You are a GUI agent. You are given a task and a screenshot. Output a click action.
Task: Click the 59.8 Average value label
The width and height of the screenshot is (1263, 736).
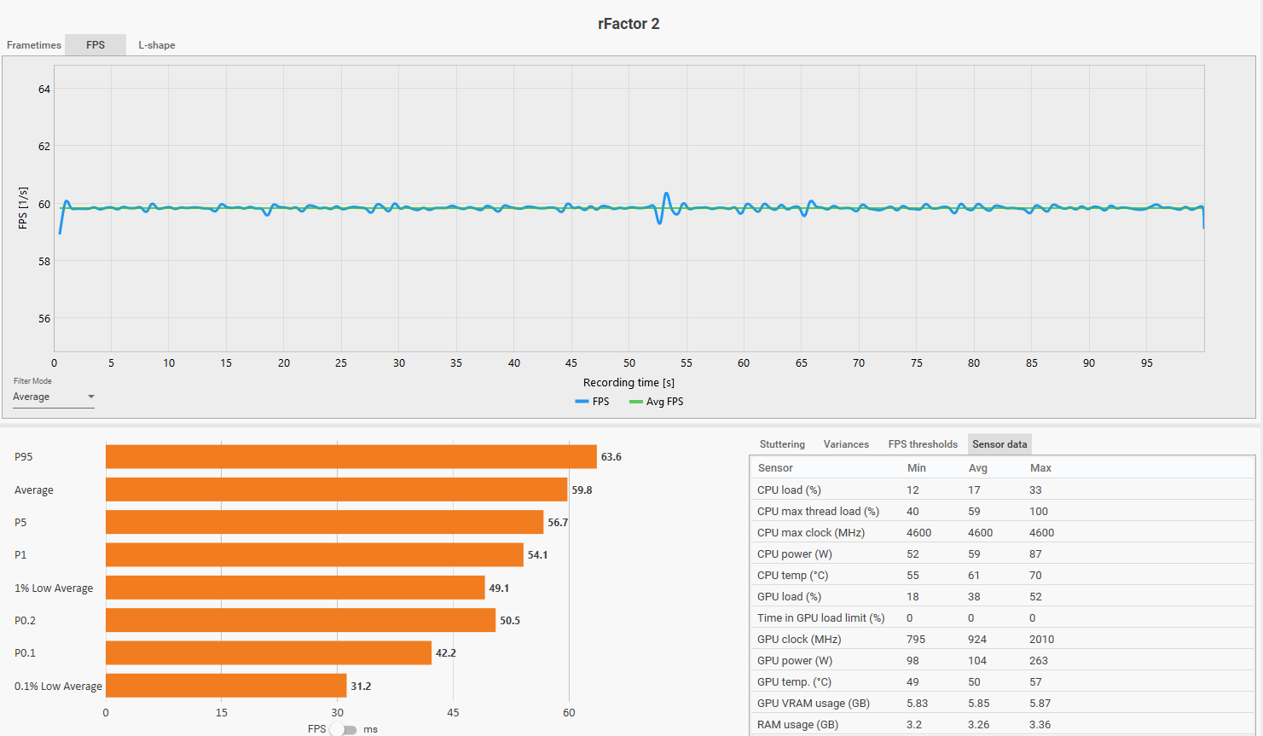coord(582,490)
